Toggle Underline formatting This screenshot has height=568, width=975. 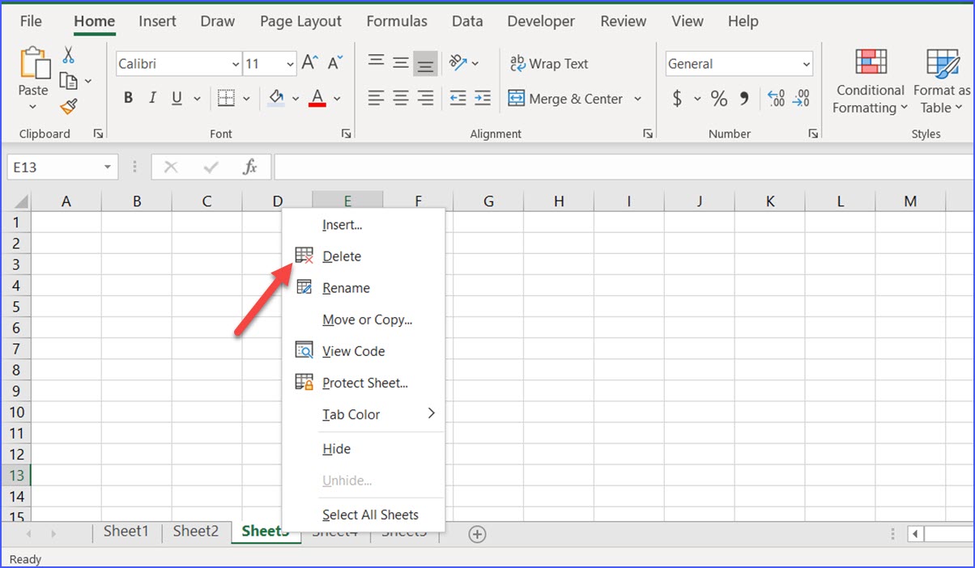click(177, 99)
